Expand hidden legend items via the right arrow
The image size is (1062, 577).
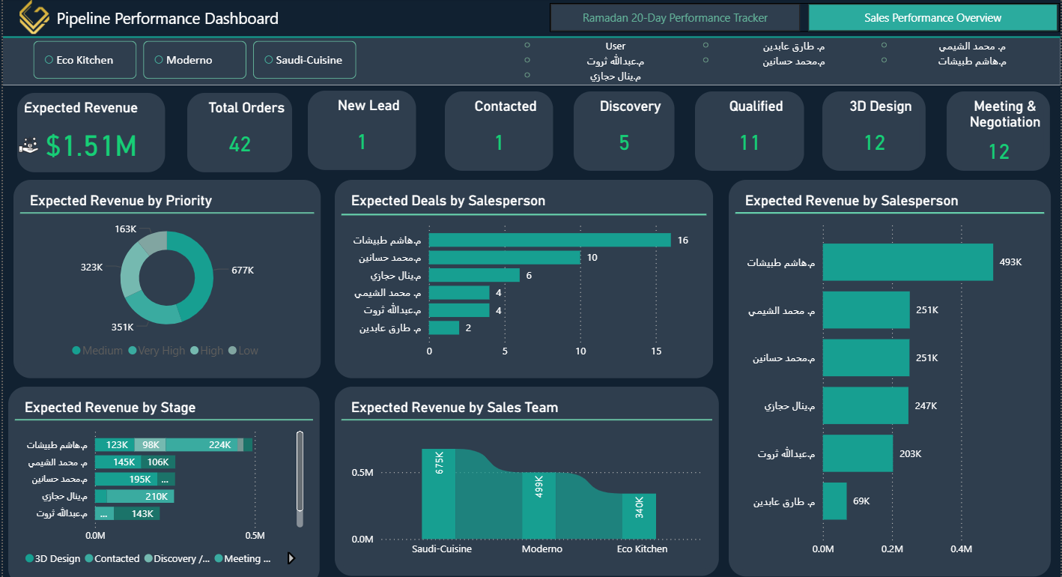point(291,558)
